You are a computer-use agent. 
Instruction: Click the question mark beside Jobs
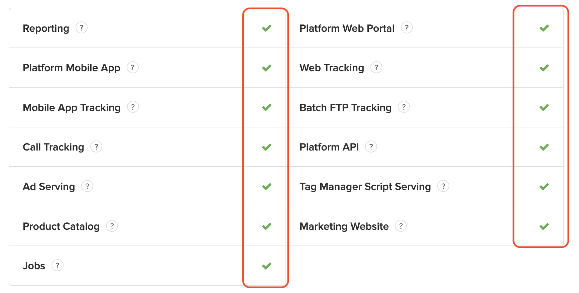coord(57,266)
